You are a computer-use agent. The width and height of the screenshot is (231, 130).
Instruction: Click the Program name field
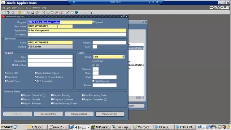[60, 22]
